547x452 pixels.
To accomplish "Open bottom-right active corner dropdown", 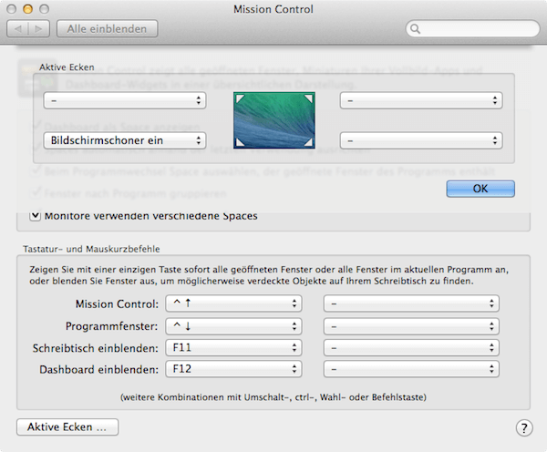I will click(421, 140).
